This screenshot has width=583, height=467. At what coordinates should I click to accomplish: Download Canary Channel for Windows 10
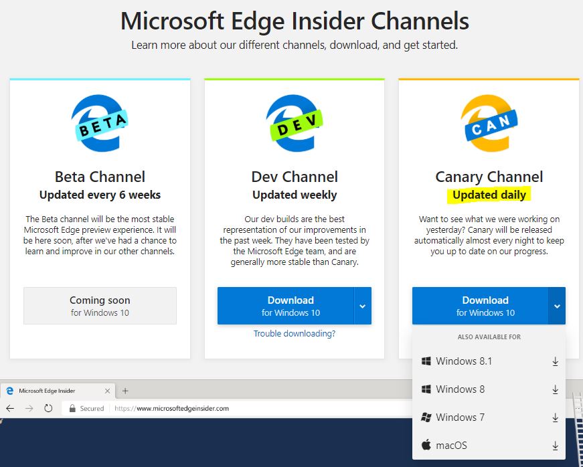pos(480,306)
